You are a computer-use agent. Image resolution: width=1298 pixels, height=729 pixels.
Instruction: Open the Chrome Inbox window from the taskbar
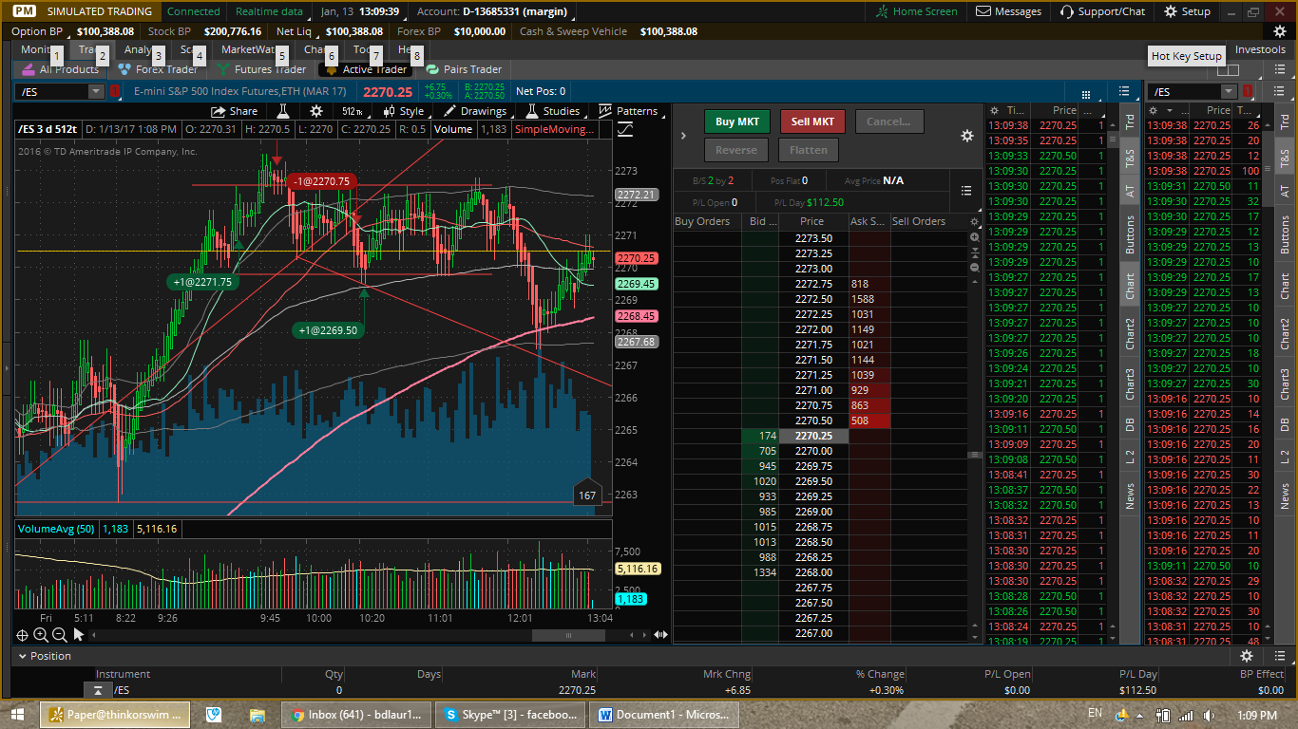(x=356, y=715)
